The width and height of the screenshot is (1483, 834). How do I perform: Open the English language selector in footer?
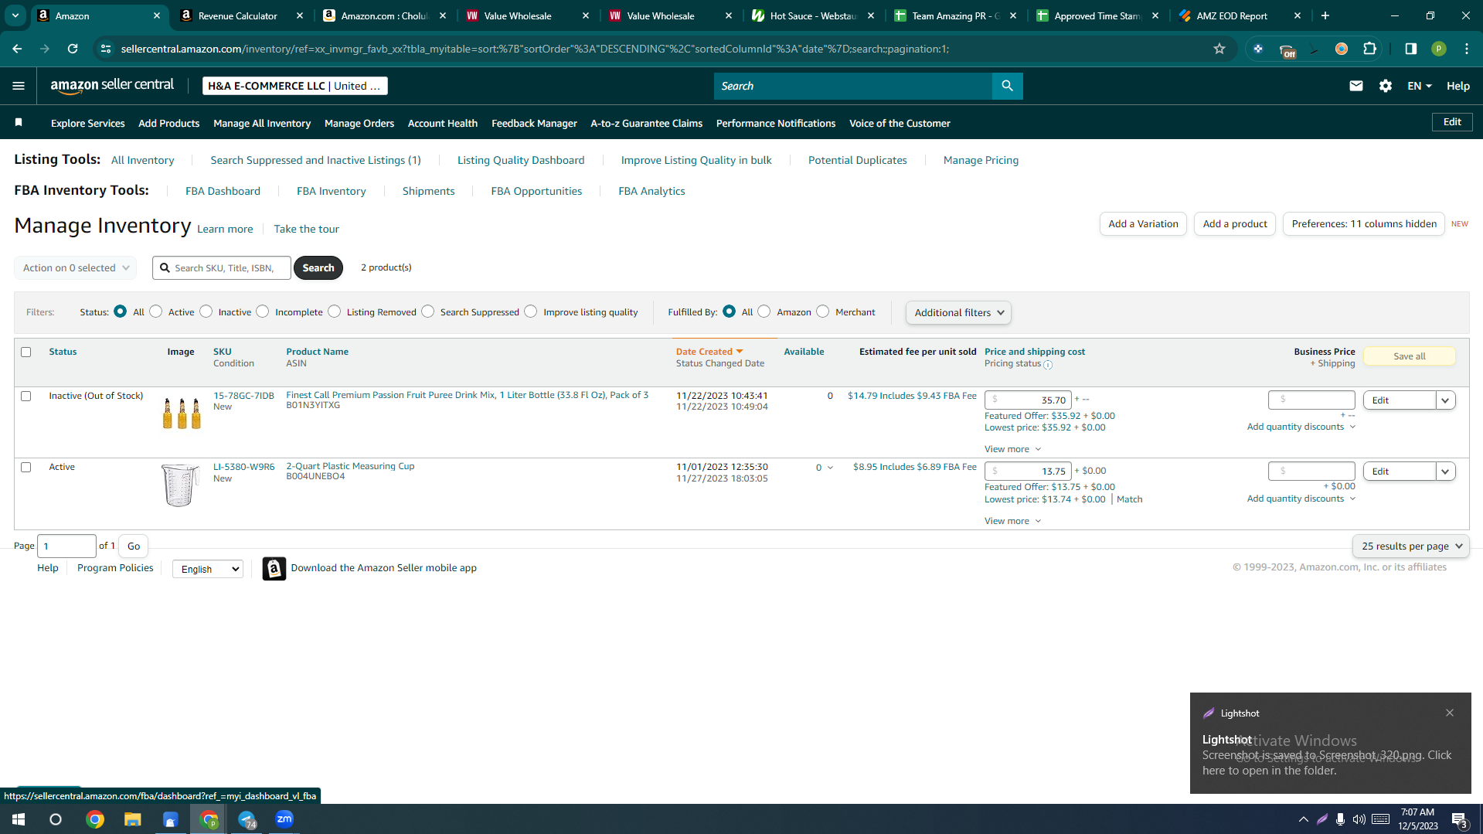208,569
